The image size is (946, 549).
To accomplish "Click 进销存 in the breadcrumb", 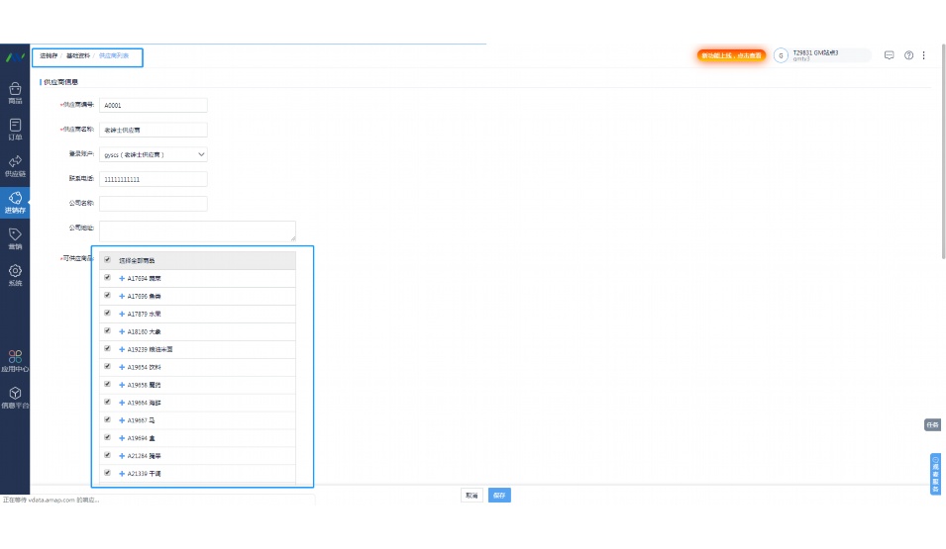I will (49, 55).
